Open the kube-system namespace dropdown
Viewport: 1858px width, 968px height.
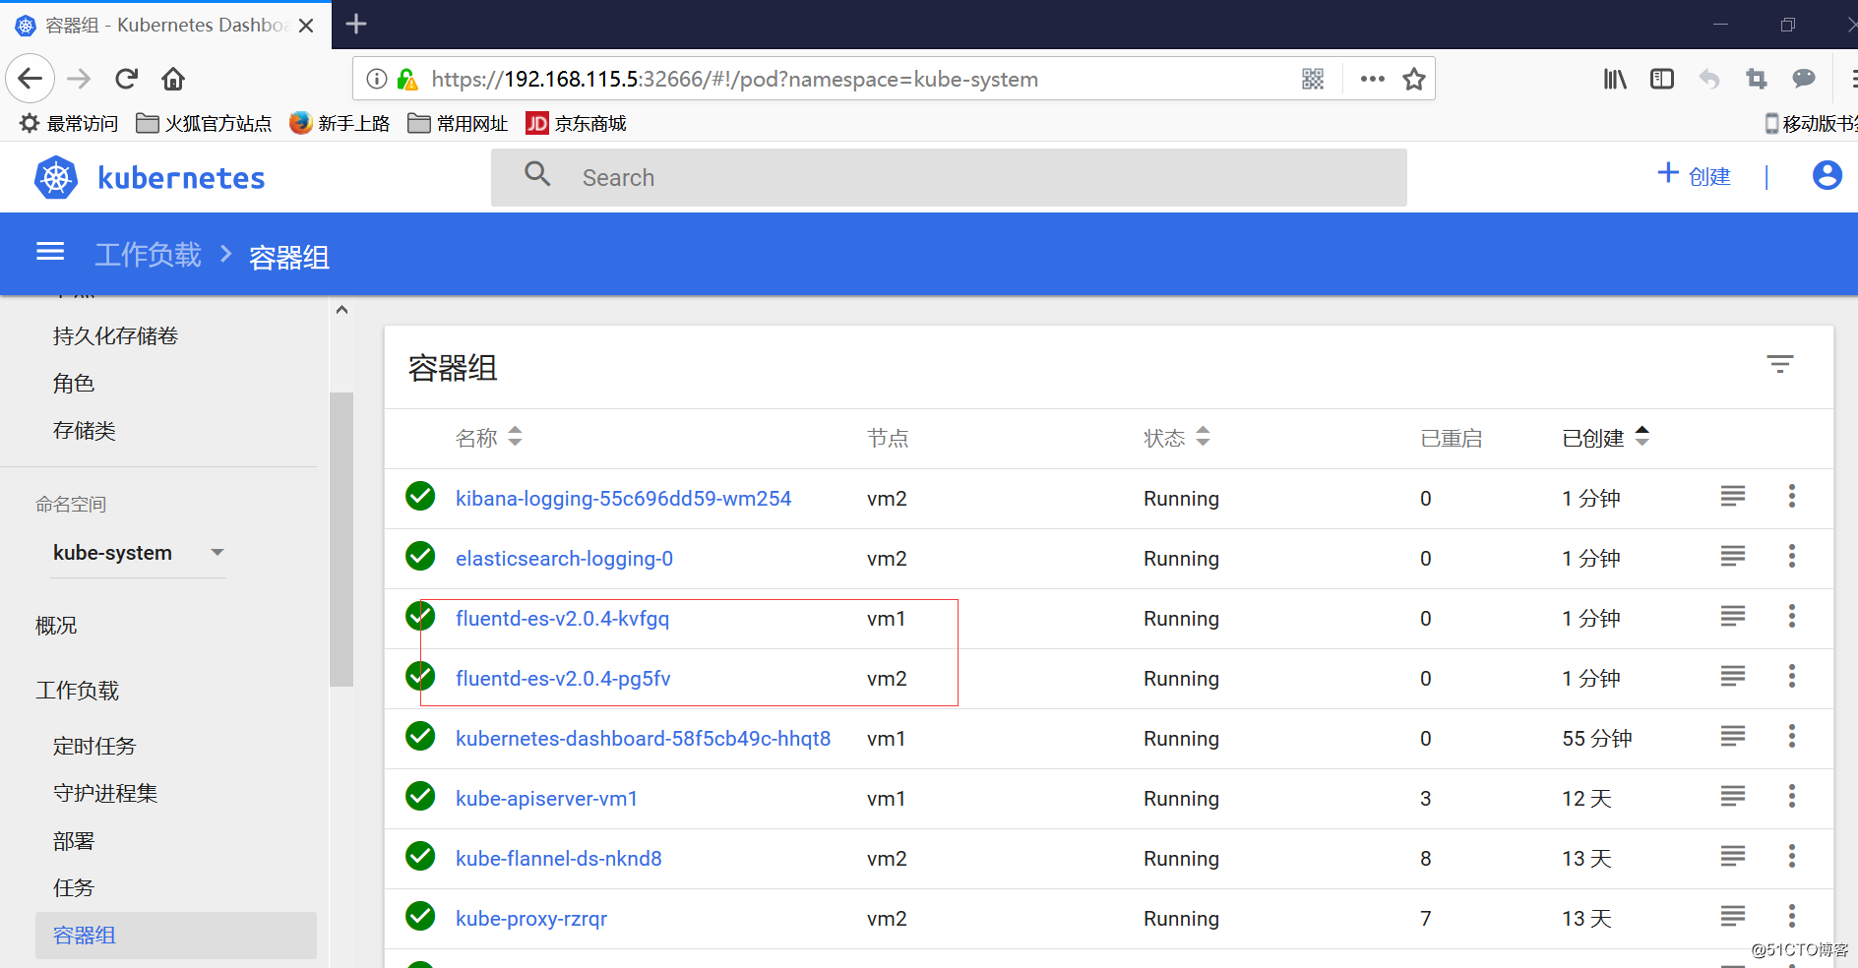coord(139,553)
